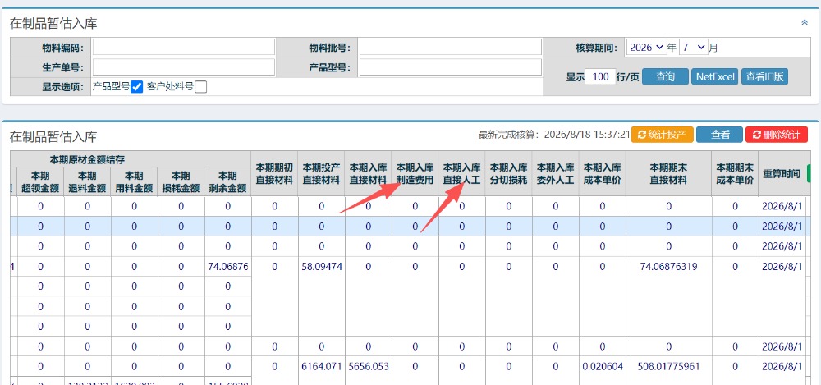Click the 查看旧版 button

coord(764,77)
